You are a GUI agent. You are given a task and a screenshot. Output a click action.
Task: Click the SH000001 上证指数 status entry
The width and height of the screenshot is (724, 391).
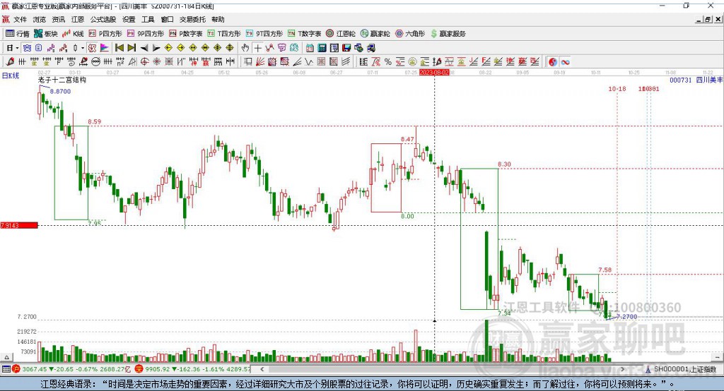pyautogui.click(x=684, y=369)
